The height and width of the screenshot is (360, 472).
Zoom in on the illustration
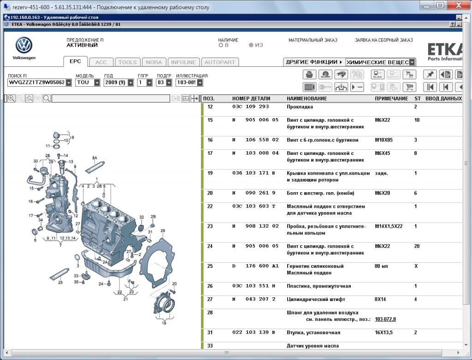click(12, 99)
